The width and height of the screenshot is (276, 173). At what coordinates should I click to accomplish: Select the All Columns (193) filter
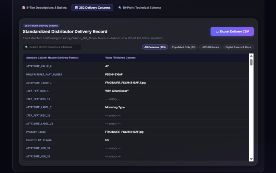coord(155,47)
